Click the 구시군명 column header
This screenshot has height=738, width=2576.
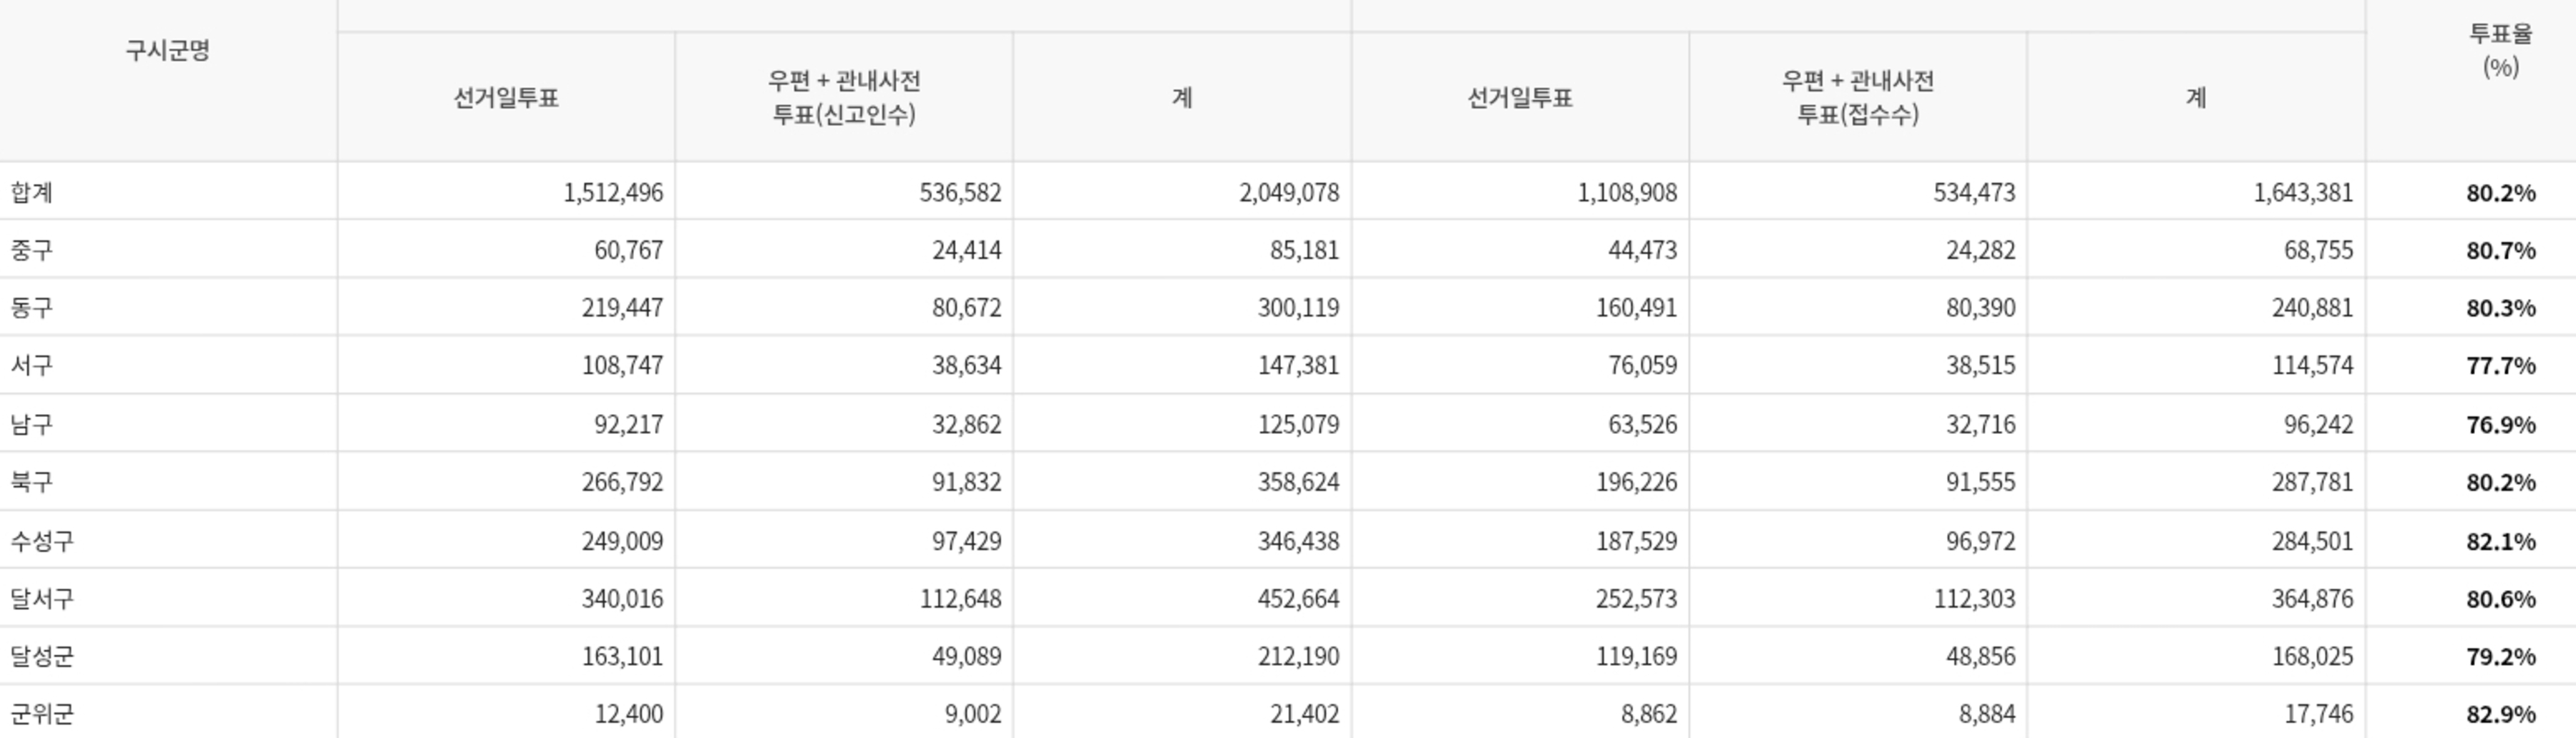167,51
